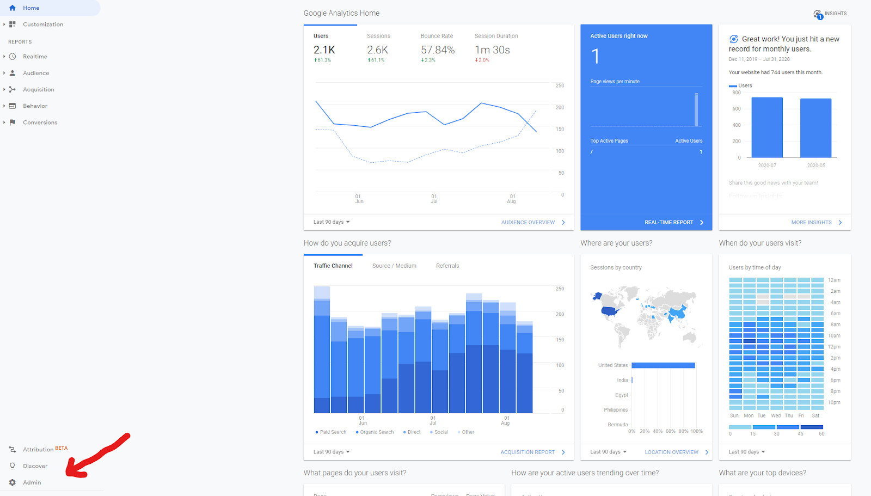Open the Insights panel icon

(x=818, y=14)
